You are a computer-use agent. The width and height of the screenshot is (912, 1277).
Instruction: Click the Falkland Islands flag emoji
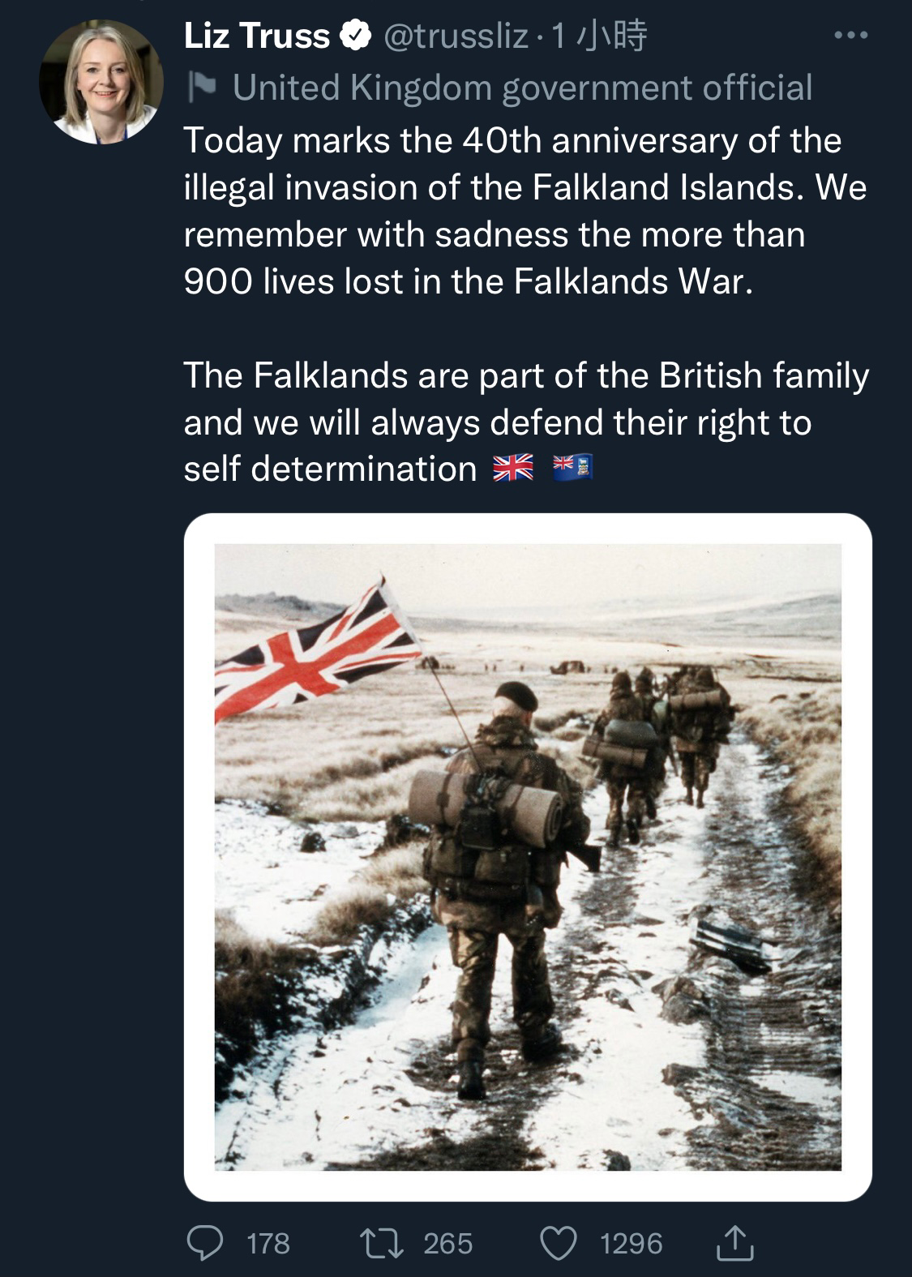[x=572, y=468]
